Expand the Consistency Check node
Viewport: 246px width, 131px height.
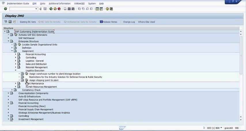click(x=12, y=90)
